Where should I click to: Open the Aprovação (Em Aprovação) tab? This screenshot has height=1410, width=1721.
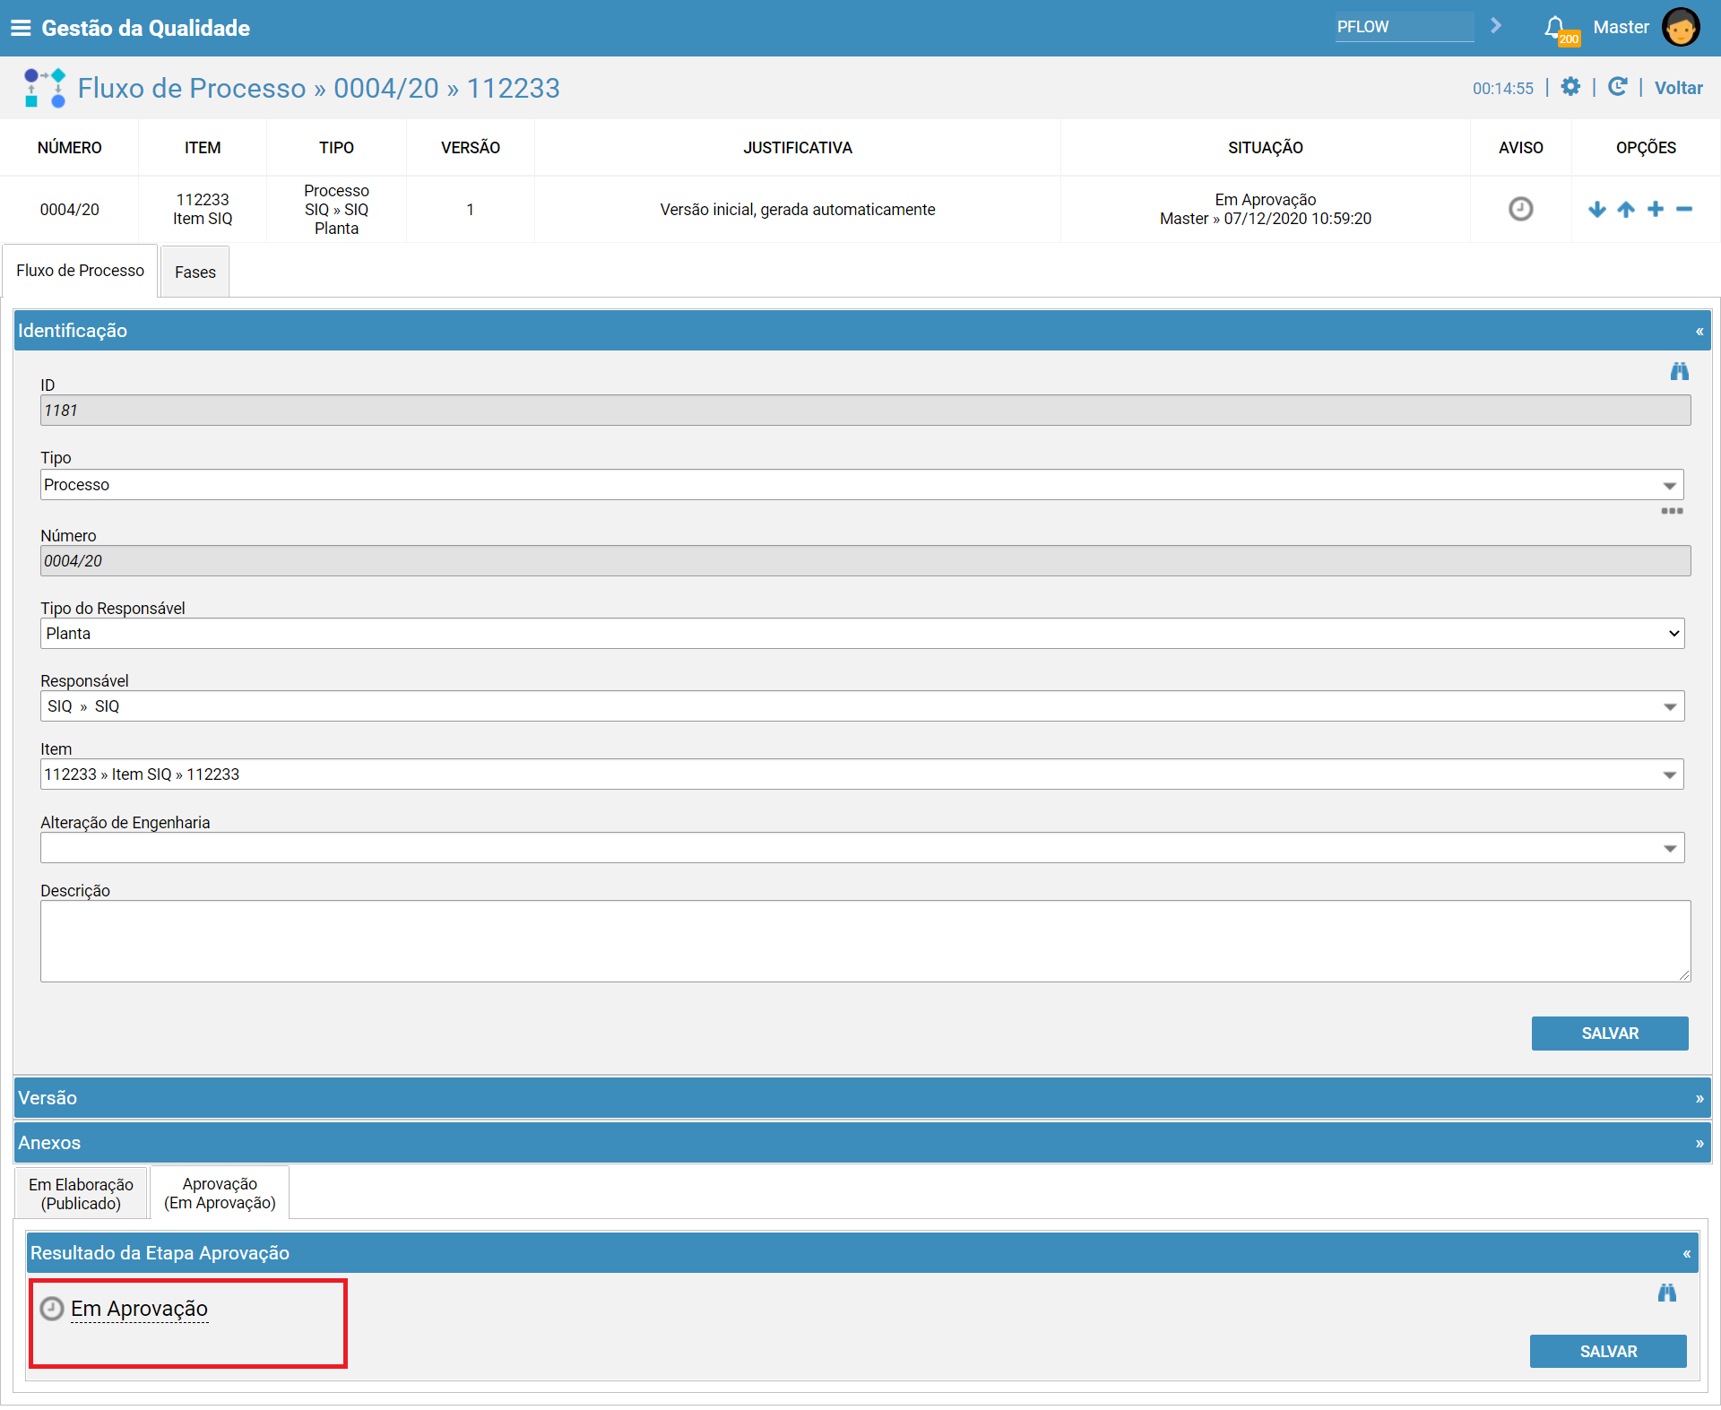click(220, 1193)
